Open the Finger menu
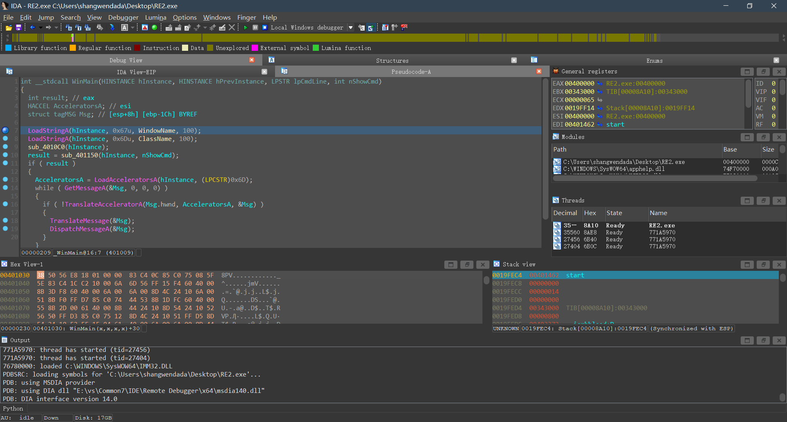The image size is (787, 422). click(x=247, y=17)
